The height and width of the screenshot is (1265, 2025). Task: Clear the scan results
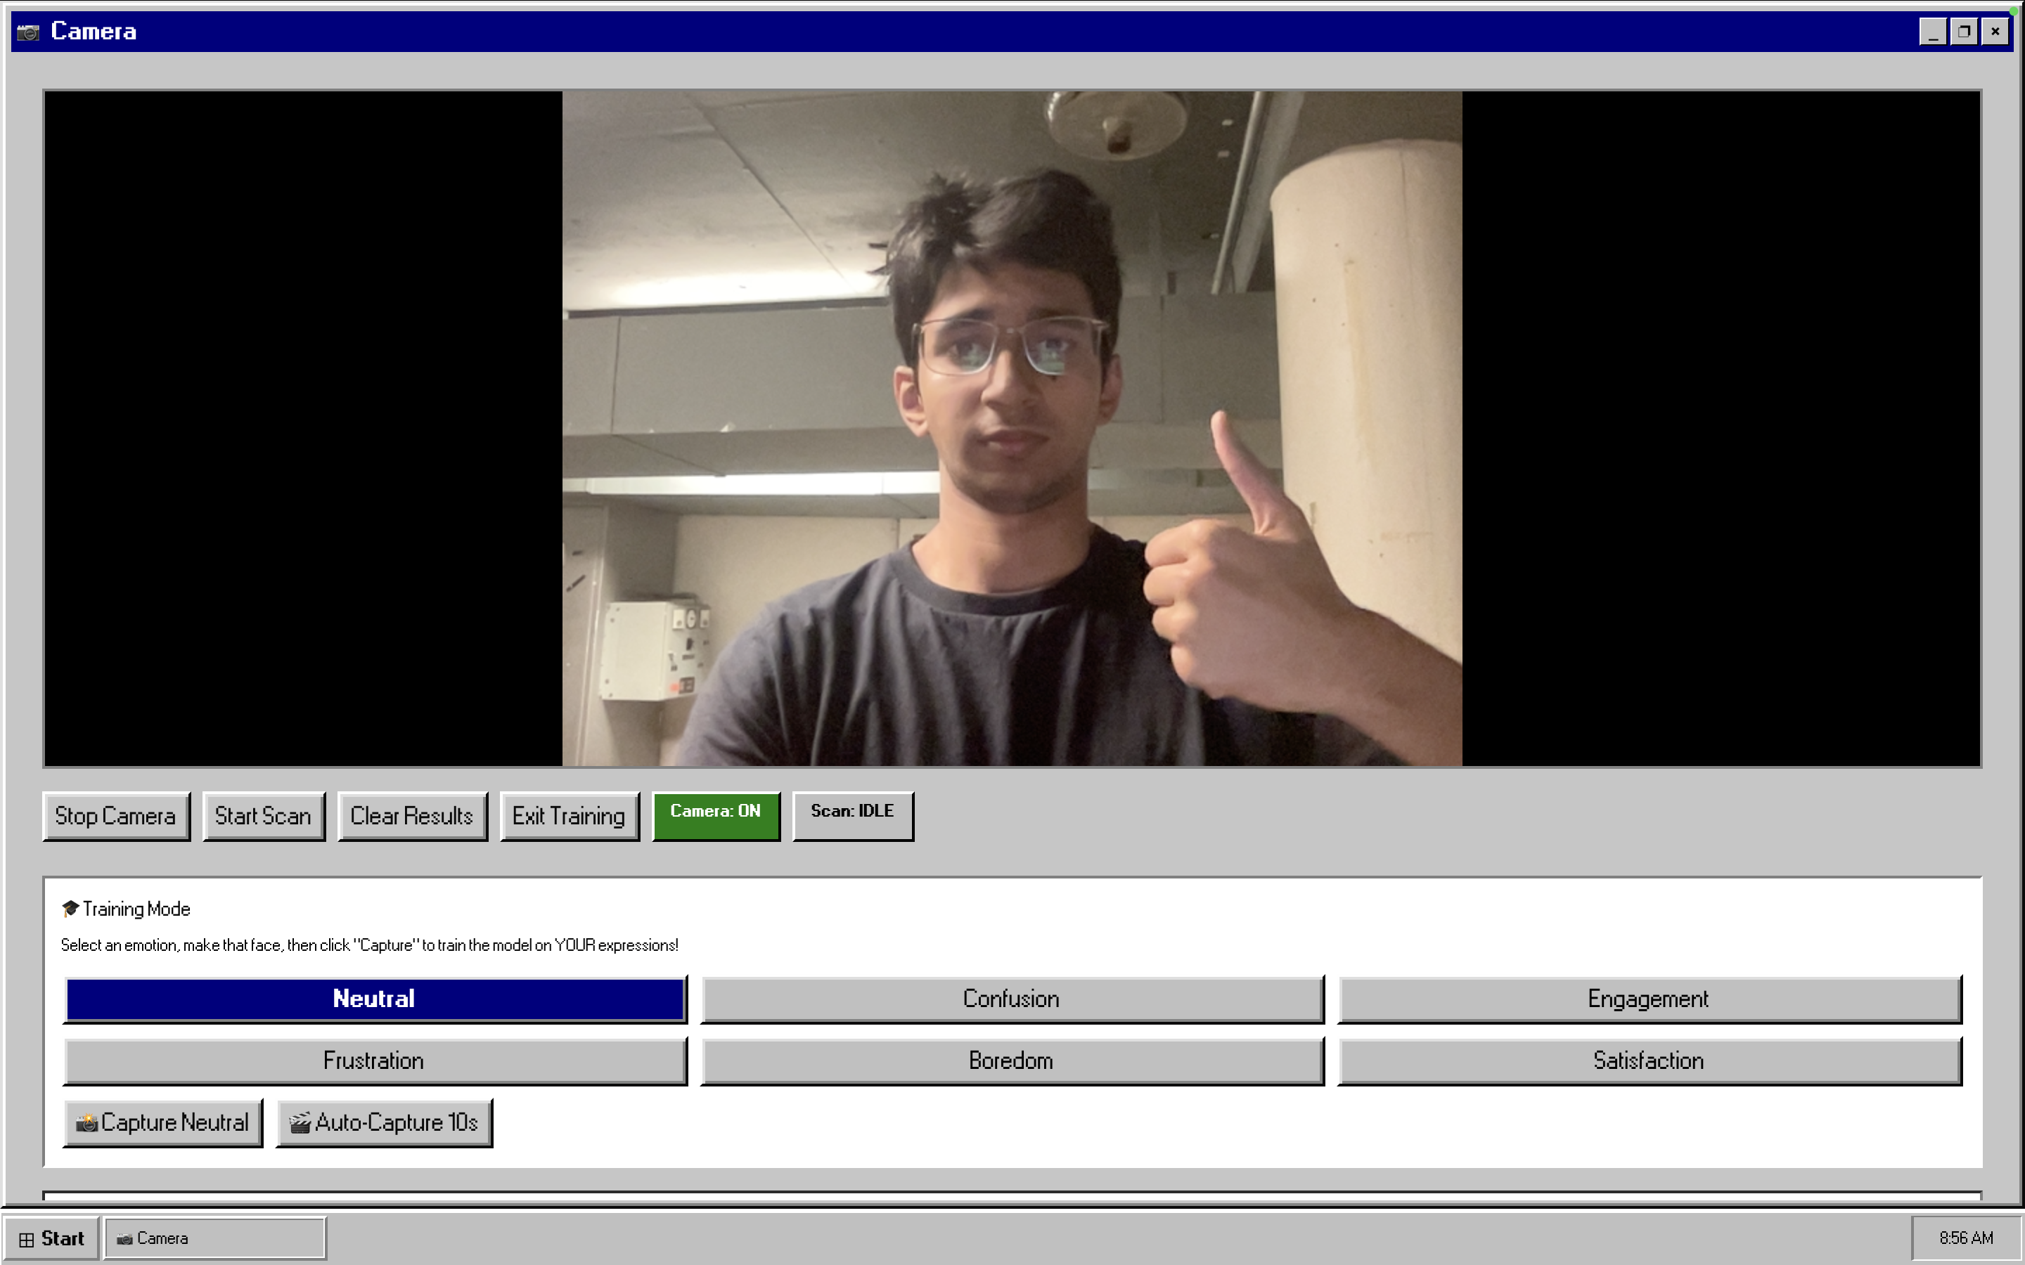point(412,816)
